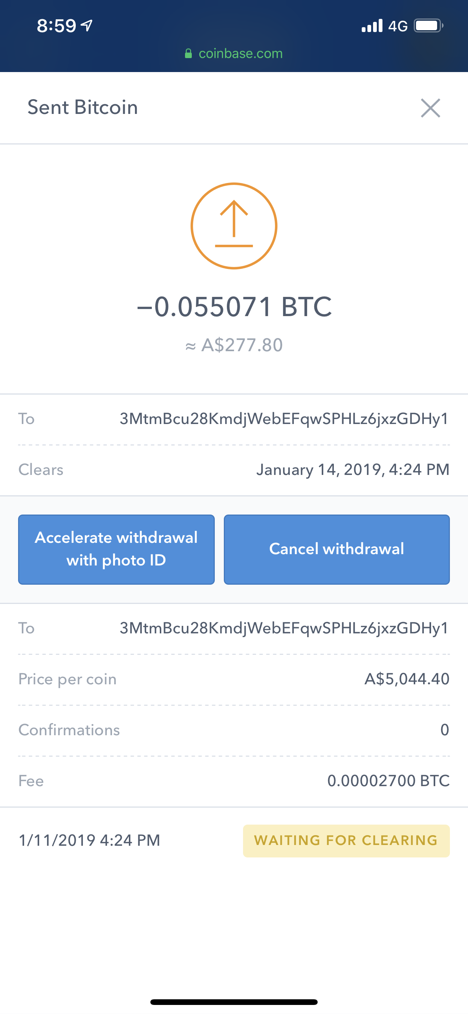Close the Sent Bitcoin dialog
The image size is (468, 1014).
click(430, 108)
